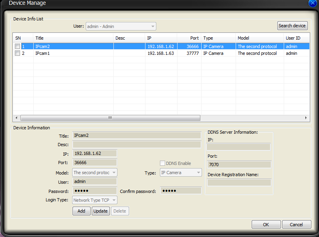Select the IPcam1 title cell
319x237 pixels.
click(x=73, y=53)
